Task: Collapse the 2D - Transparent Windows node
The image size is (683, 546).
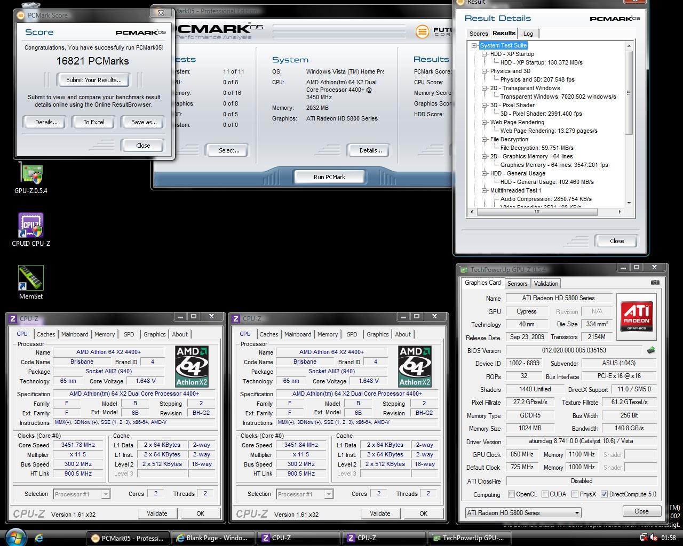Action: [485, 89]
